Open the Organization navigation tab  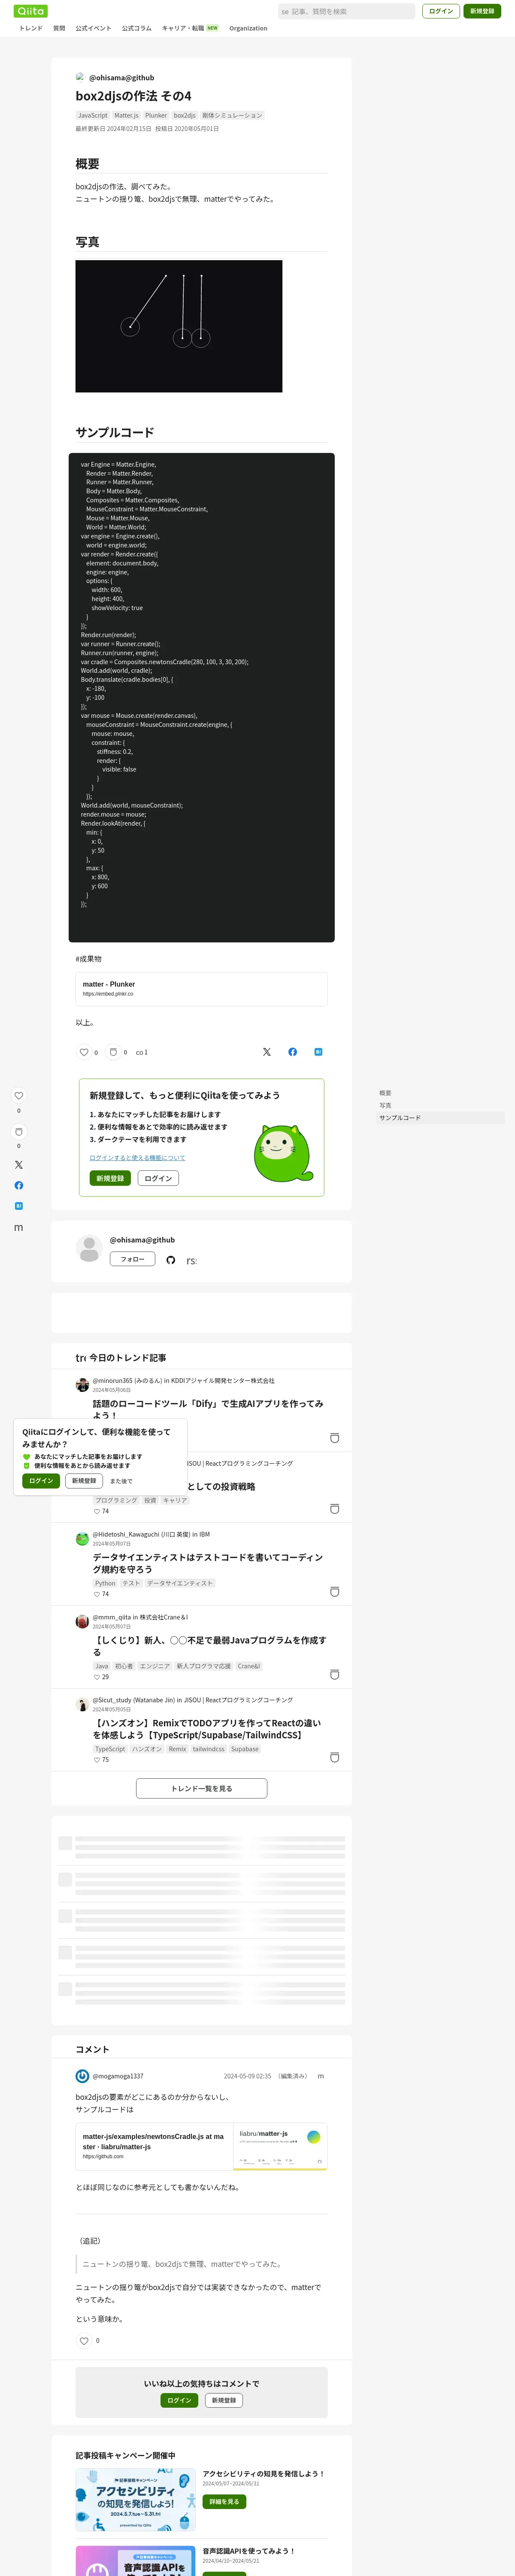point(248,28)
